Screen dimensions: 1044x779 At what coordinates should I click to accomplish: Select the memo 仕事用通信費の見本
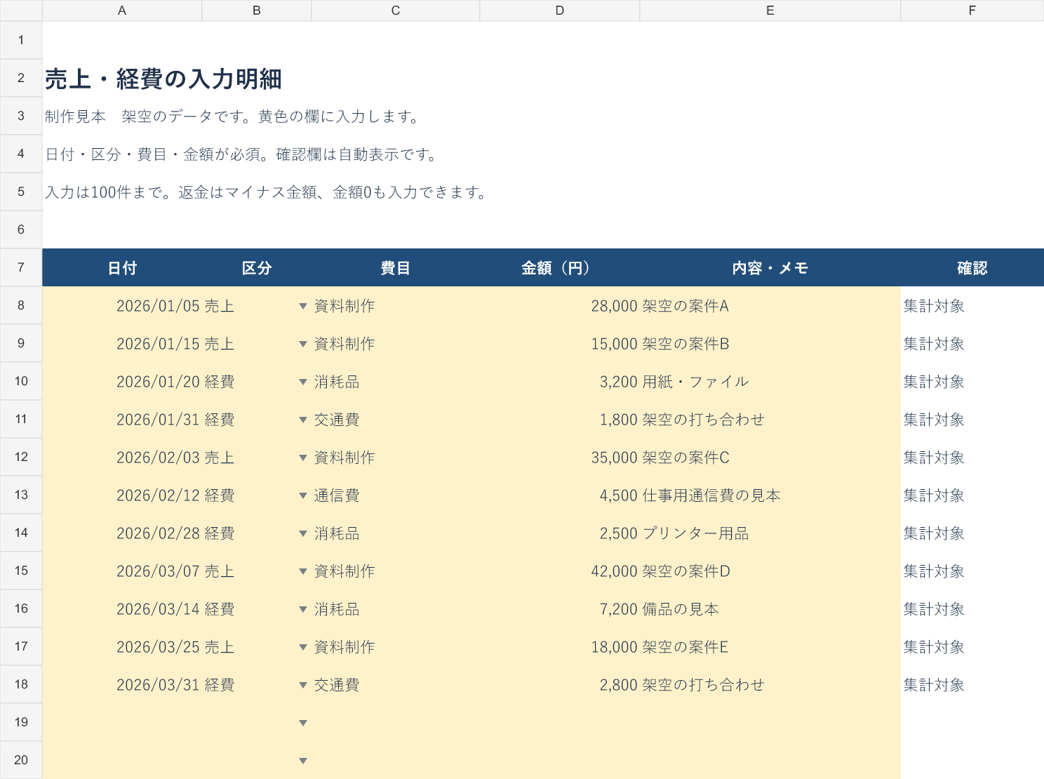[x=711, y=495]
